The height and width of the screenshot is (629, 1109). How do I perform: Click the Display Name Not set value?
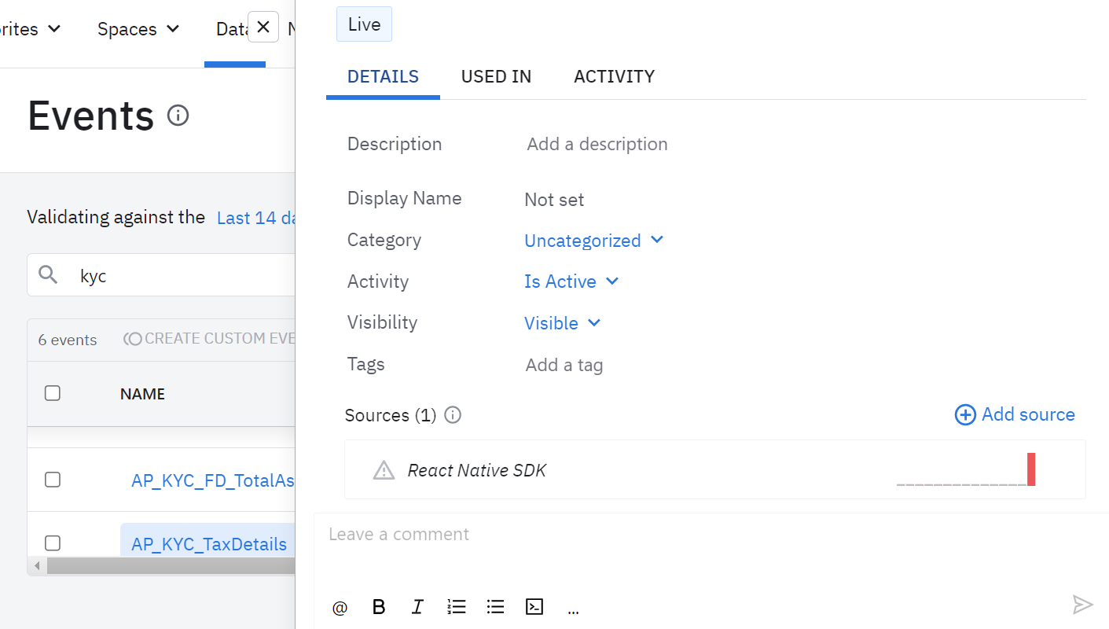(x=554, y=200)
